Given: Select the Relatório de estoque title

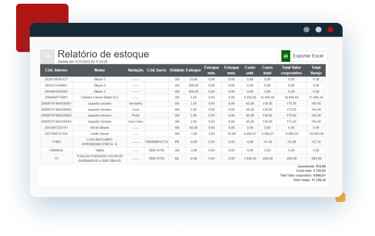Looking at the screenshot, I should (103, 54).
